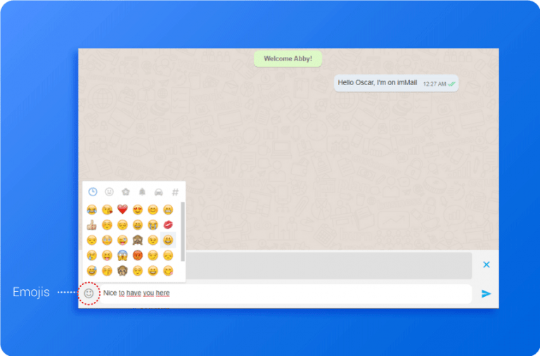
Task: Open the car places emoji tab
Action: 158,192
